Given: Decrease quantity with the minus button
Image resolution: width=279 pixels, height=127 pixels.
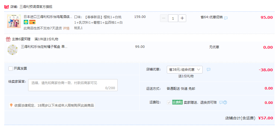Looking at the screenshot, I should click(x=164, y=18).
